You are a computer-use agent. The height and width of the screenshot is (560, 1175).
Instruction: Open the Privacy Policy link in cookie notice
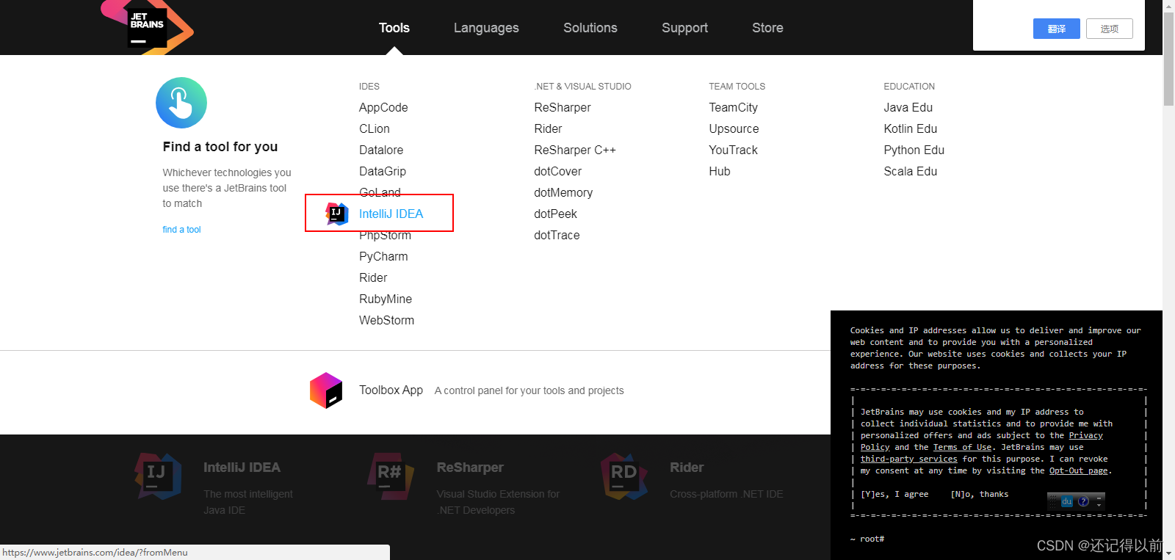point(1085,435)
